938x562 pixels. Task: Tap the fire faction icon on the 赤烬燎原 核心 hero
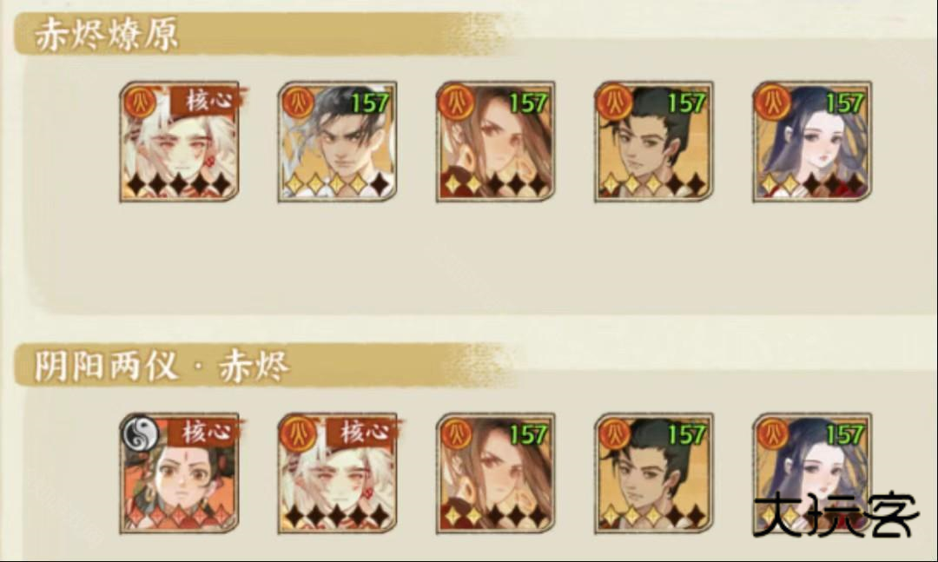pos(141,102)
